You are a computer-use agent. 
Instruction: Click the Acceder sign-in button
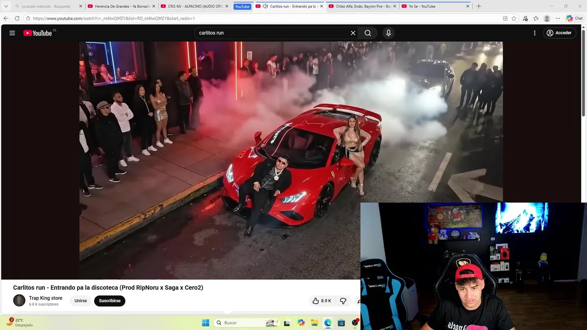point(559,33)
